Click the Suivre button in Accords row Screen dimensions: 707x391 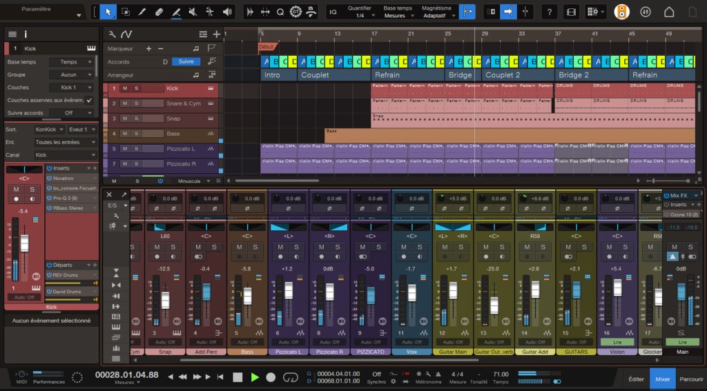(x=186, y=61)
